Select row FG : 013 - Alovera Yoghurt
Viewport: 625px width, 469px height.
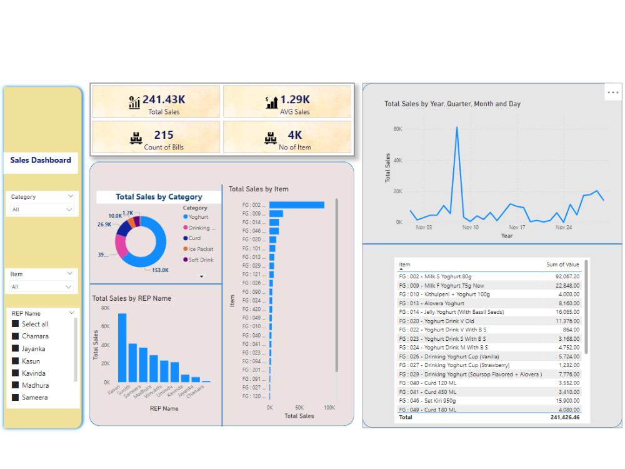489,303
